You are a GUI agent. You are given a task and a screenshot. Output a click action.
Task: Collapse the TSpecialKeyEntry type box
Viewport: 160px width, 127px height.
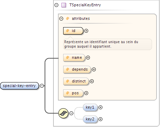(57, 5)
